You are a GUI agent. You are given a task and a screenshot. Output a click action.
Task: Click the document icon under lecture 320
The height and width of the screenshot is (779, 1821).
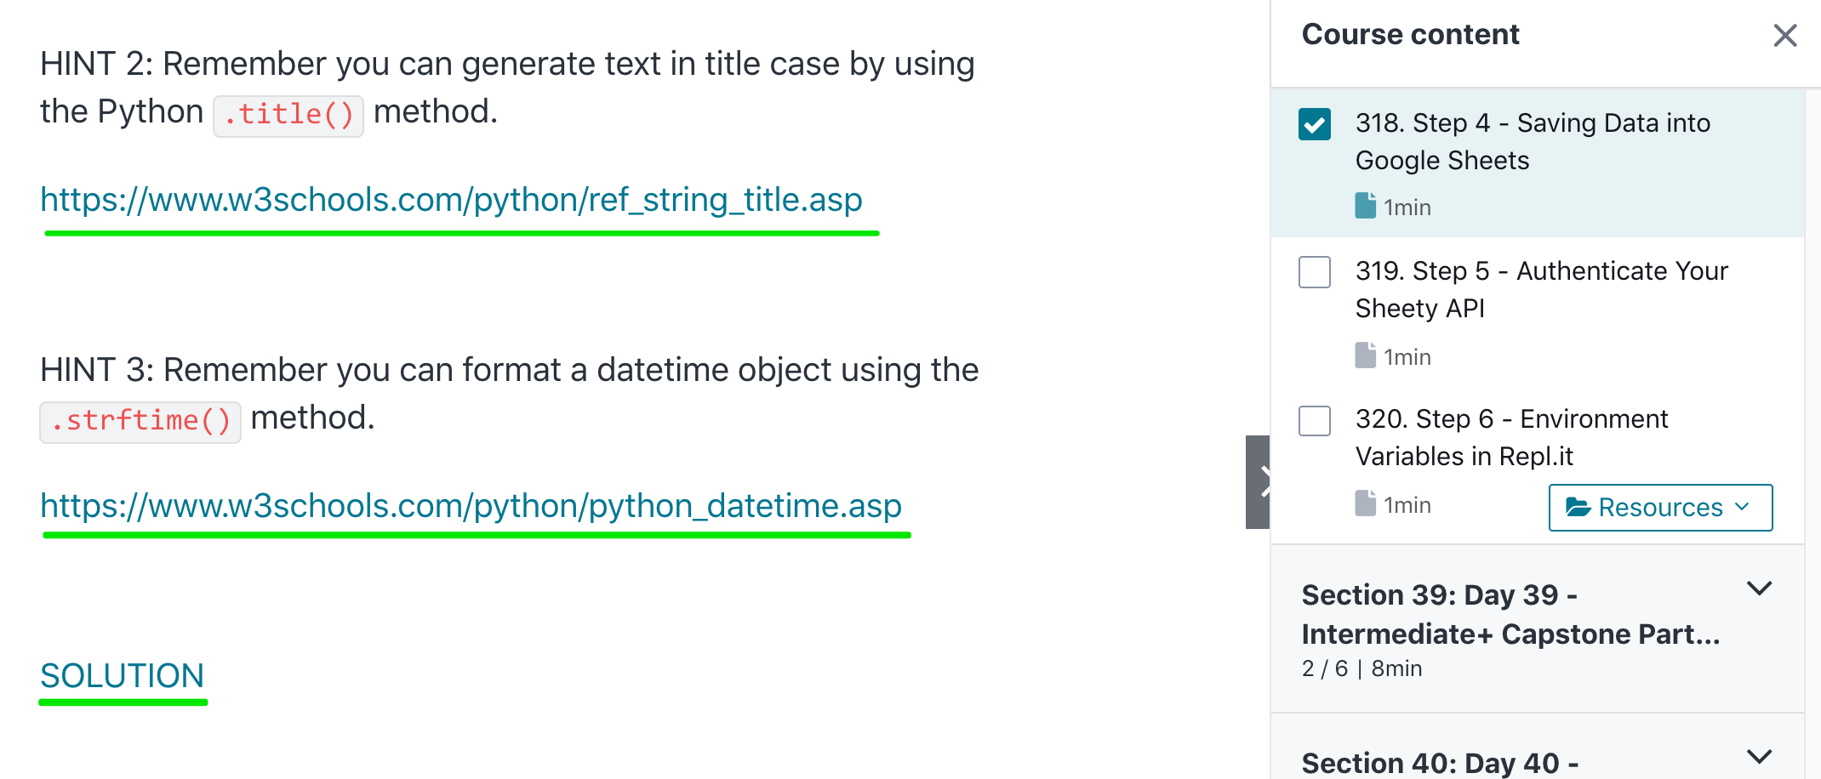pyautogui.click(x=1365, y=503)
